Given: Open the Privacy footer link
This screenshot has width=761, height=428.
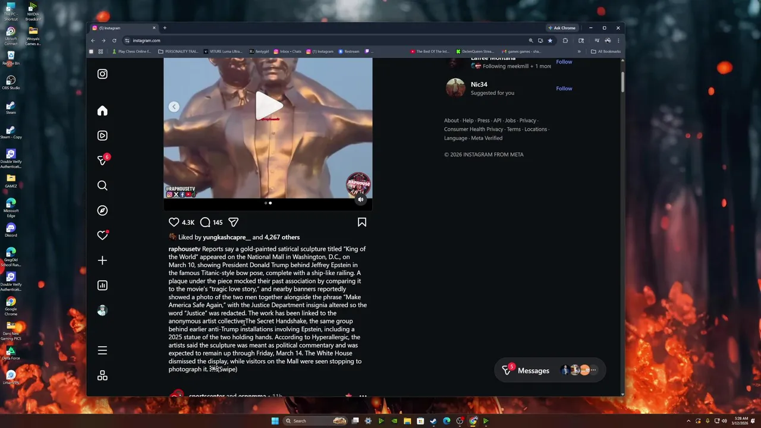Looking at the screenshot, I should pyautogui.click(x=527, y=121).
